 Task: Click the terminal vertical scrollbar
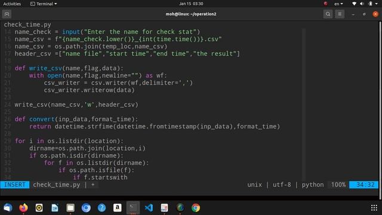(380, 110)
